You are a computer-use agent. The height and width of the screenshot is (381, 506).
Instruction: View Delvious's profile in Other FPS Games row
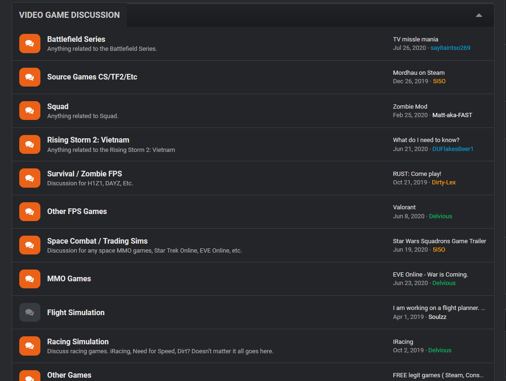pos(441,216)
